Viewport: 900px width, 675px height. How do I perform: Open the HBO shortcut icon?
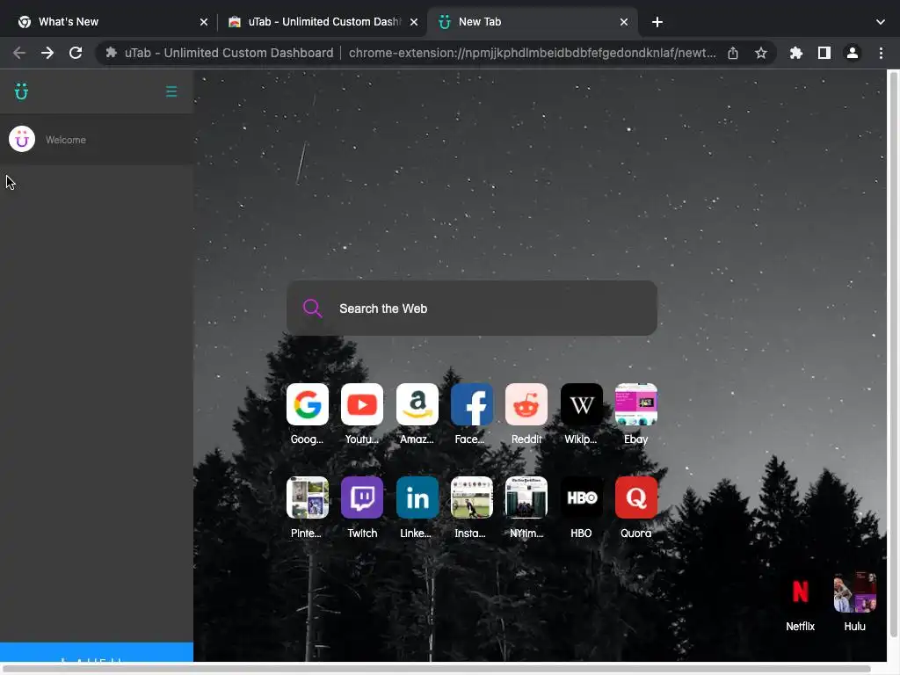[582, 497]
